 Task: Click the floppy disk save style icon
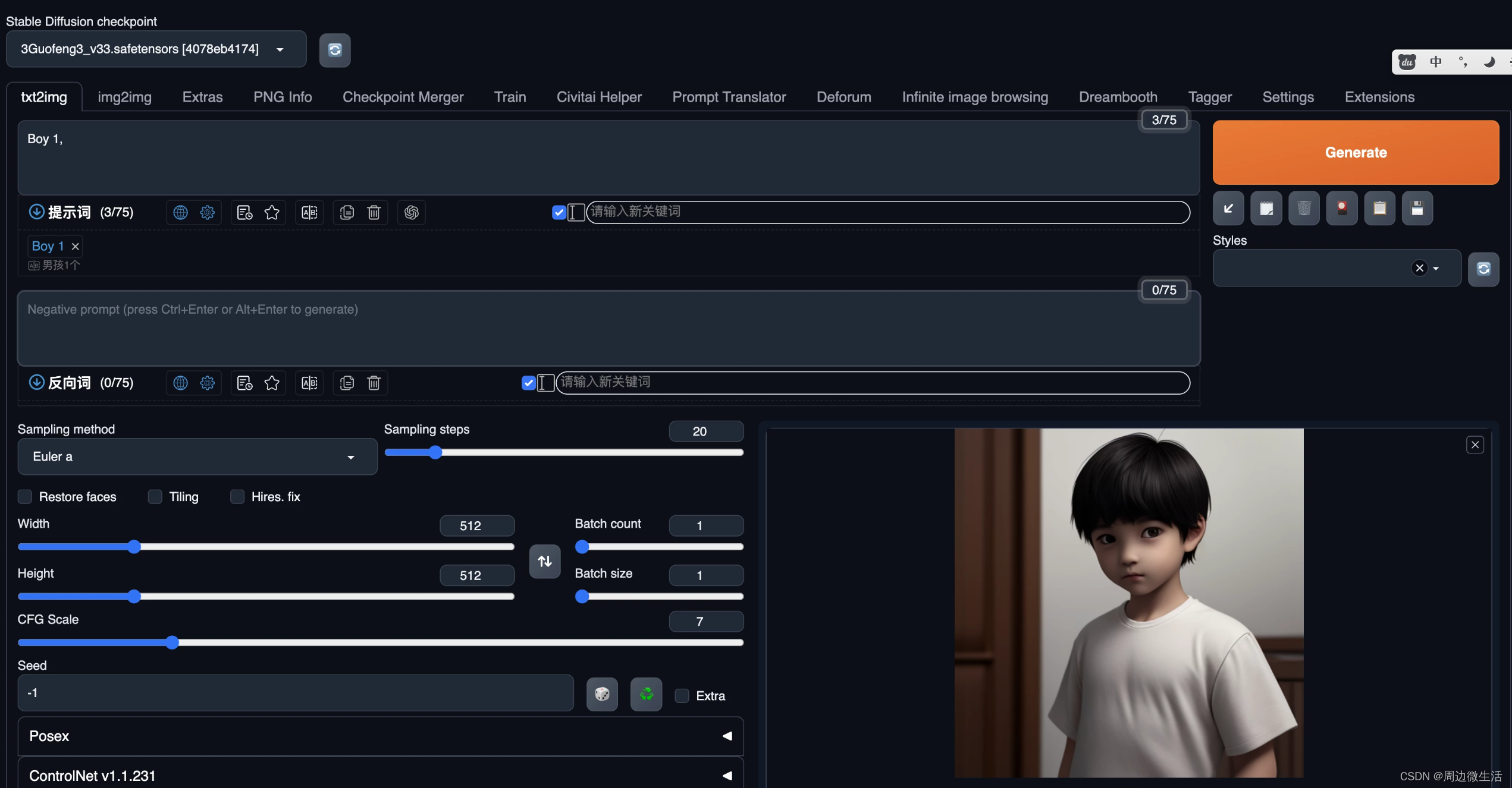tap(1417, 208)
